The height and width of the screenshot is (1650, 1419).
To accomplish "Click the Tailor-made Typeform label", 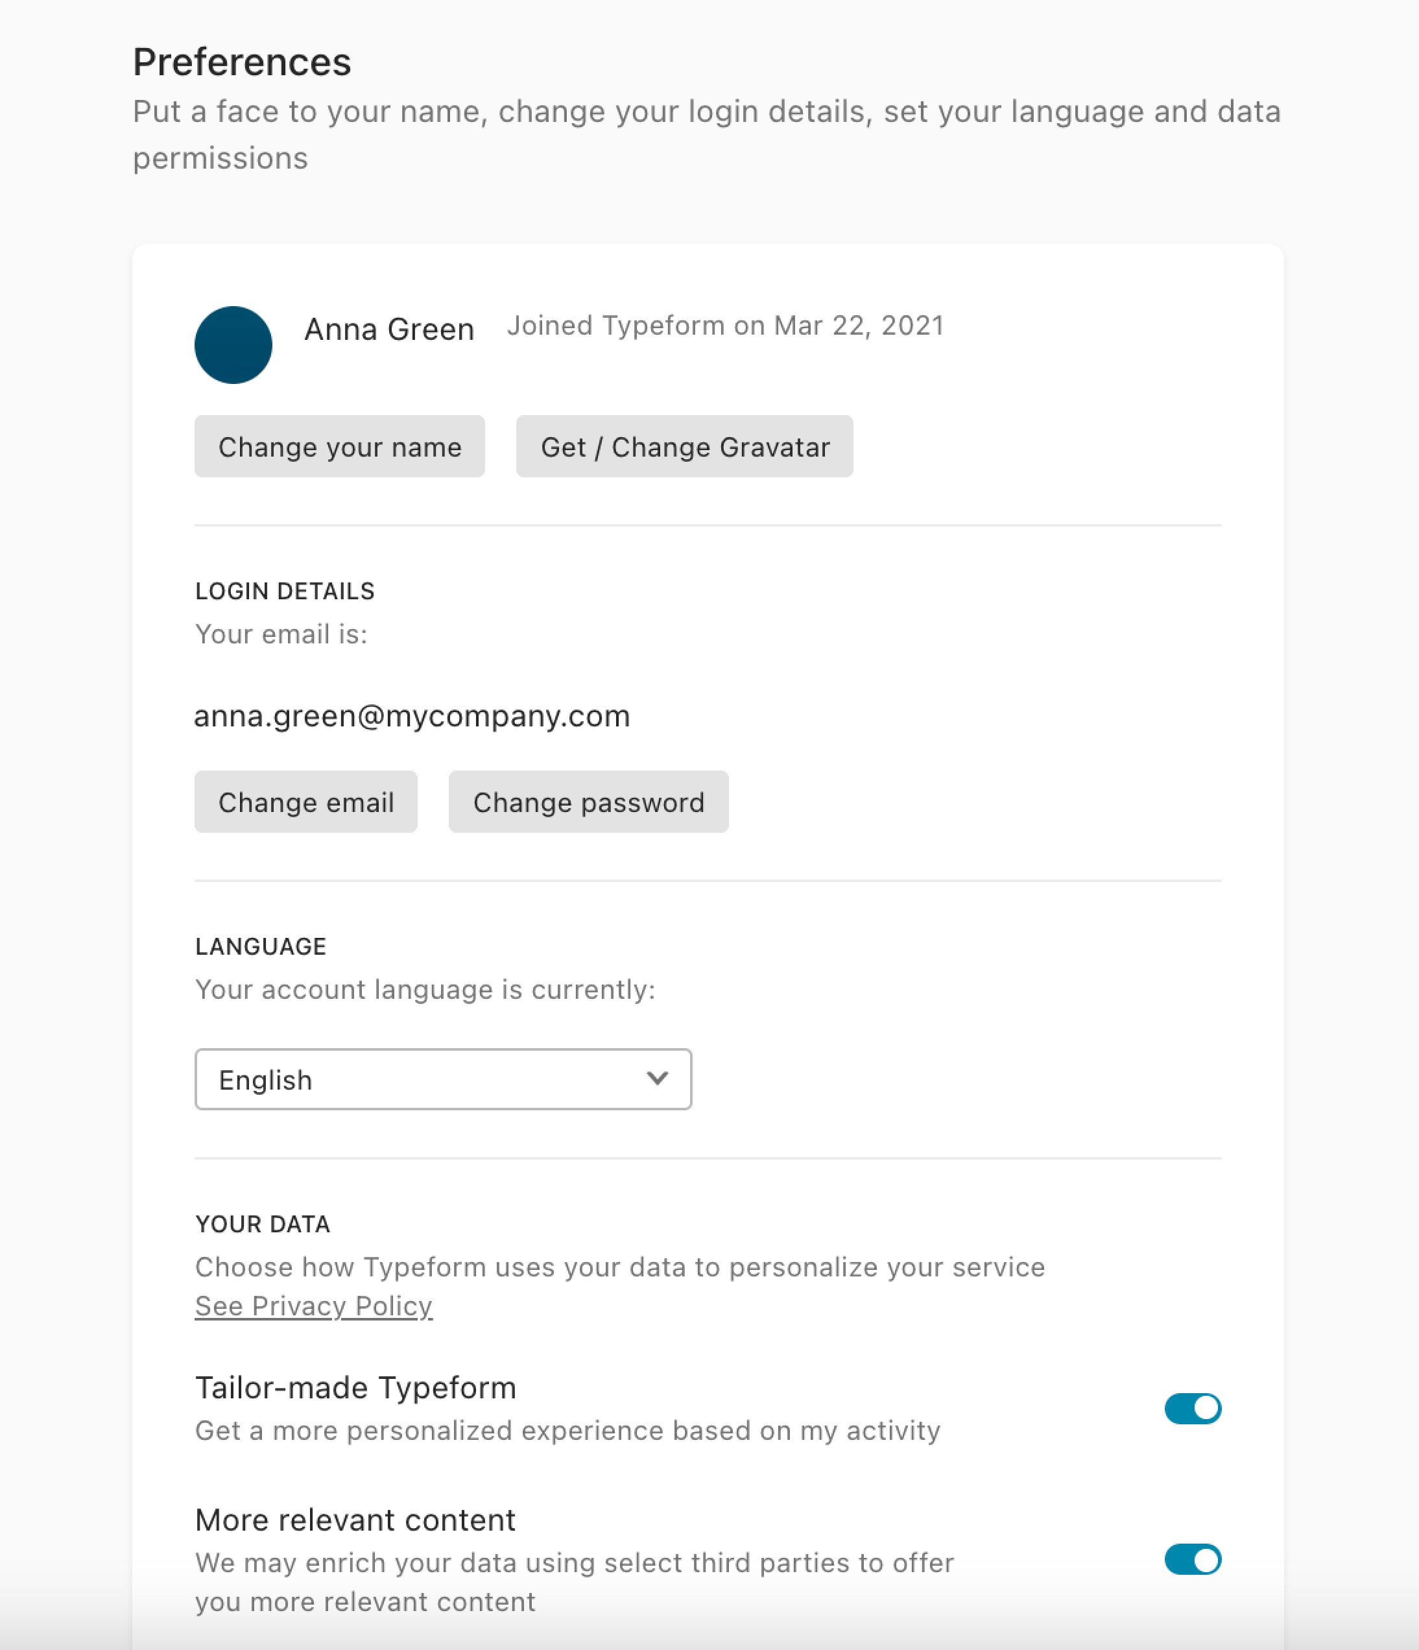I will (356, 1387).
